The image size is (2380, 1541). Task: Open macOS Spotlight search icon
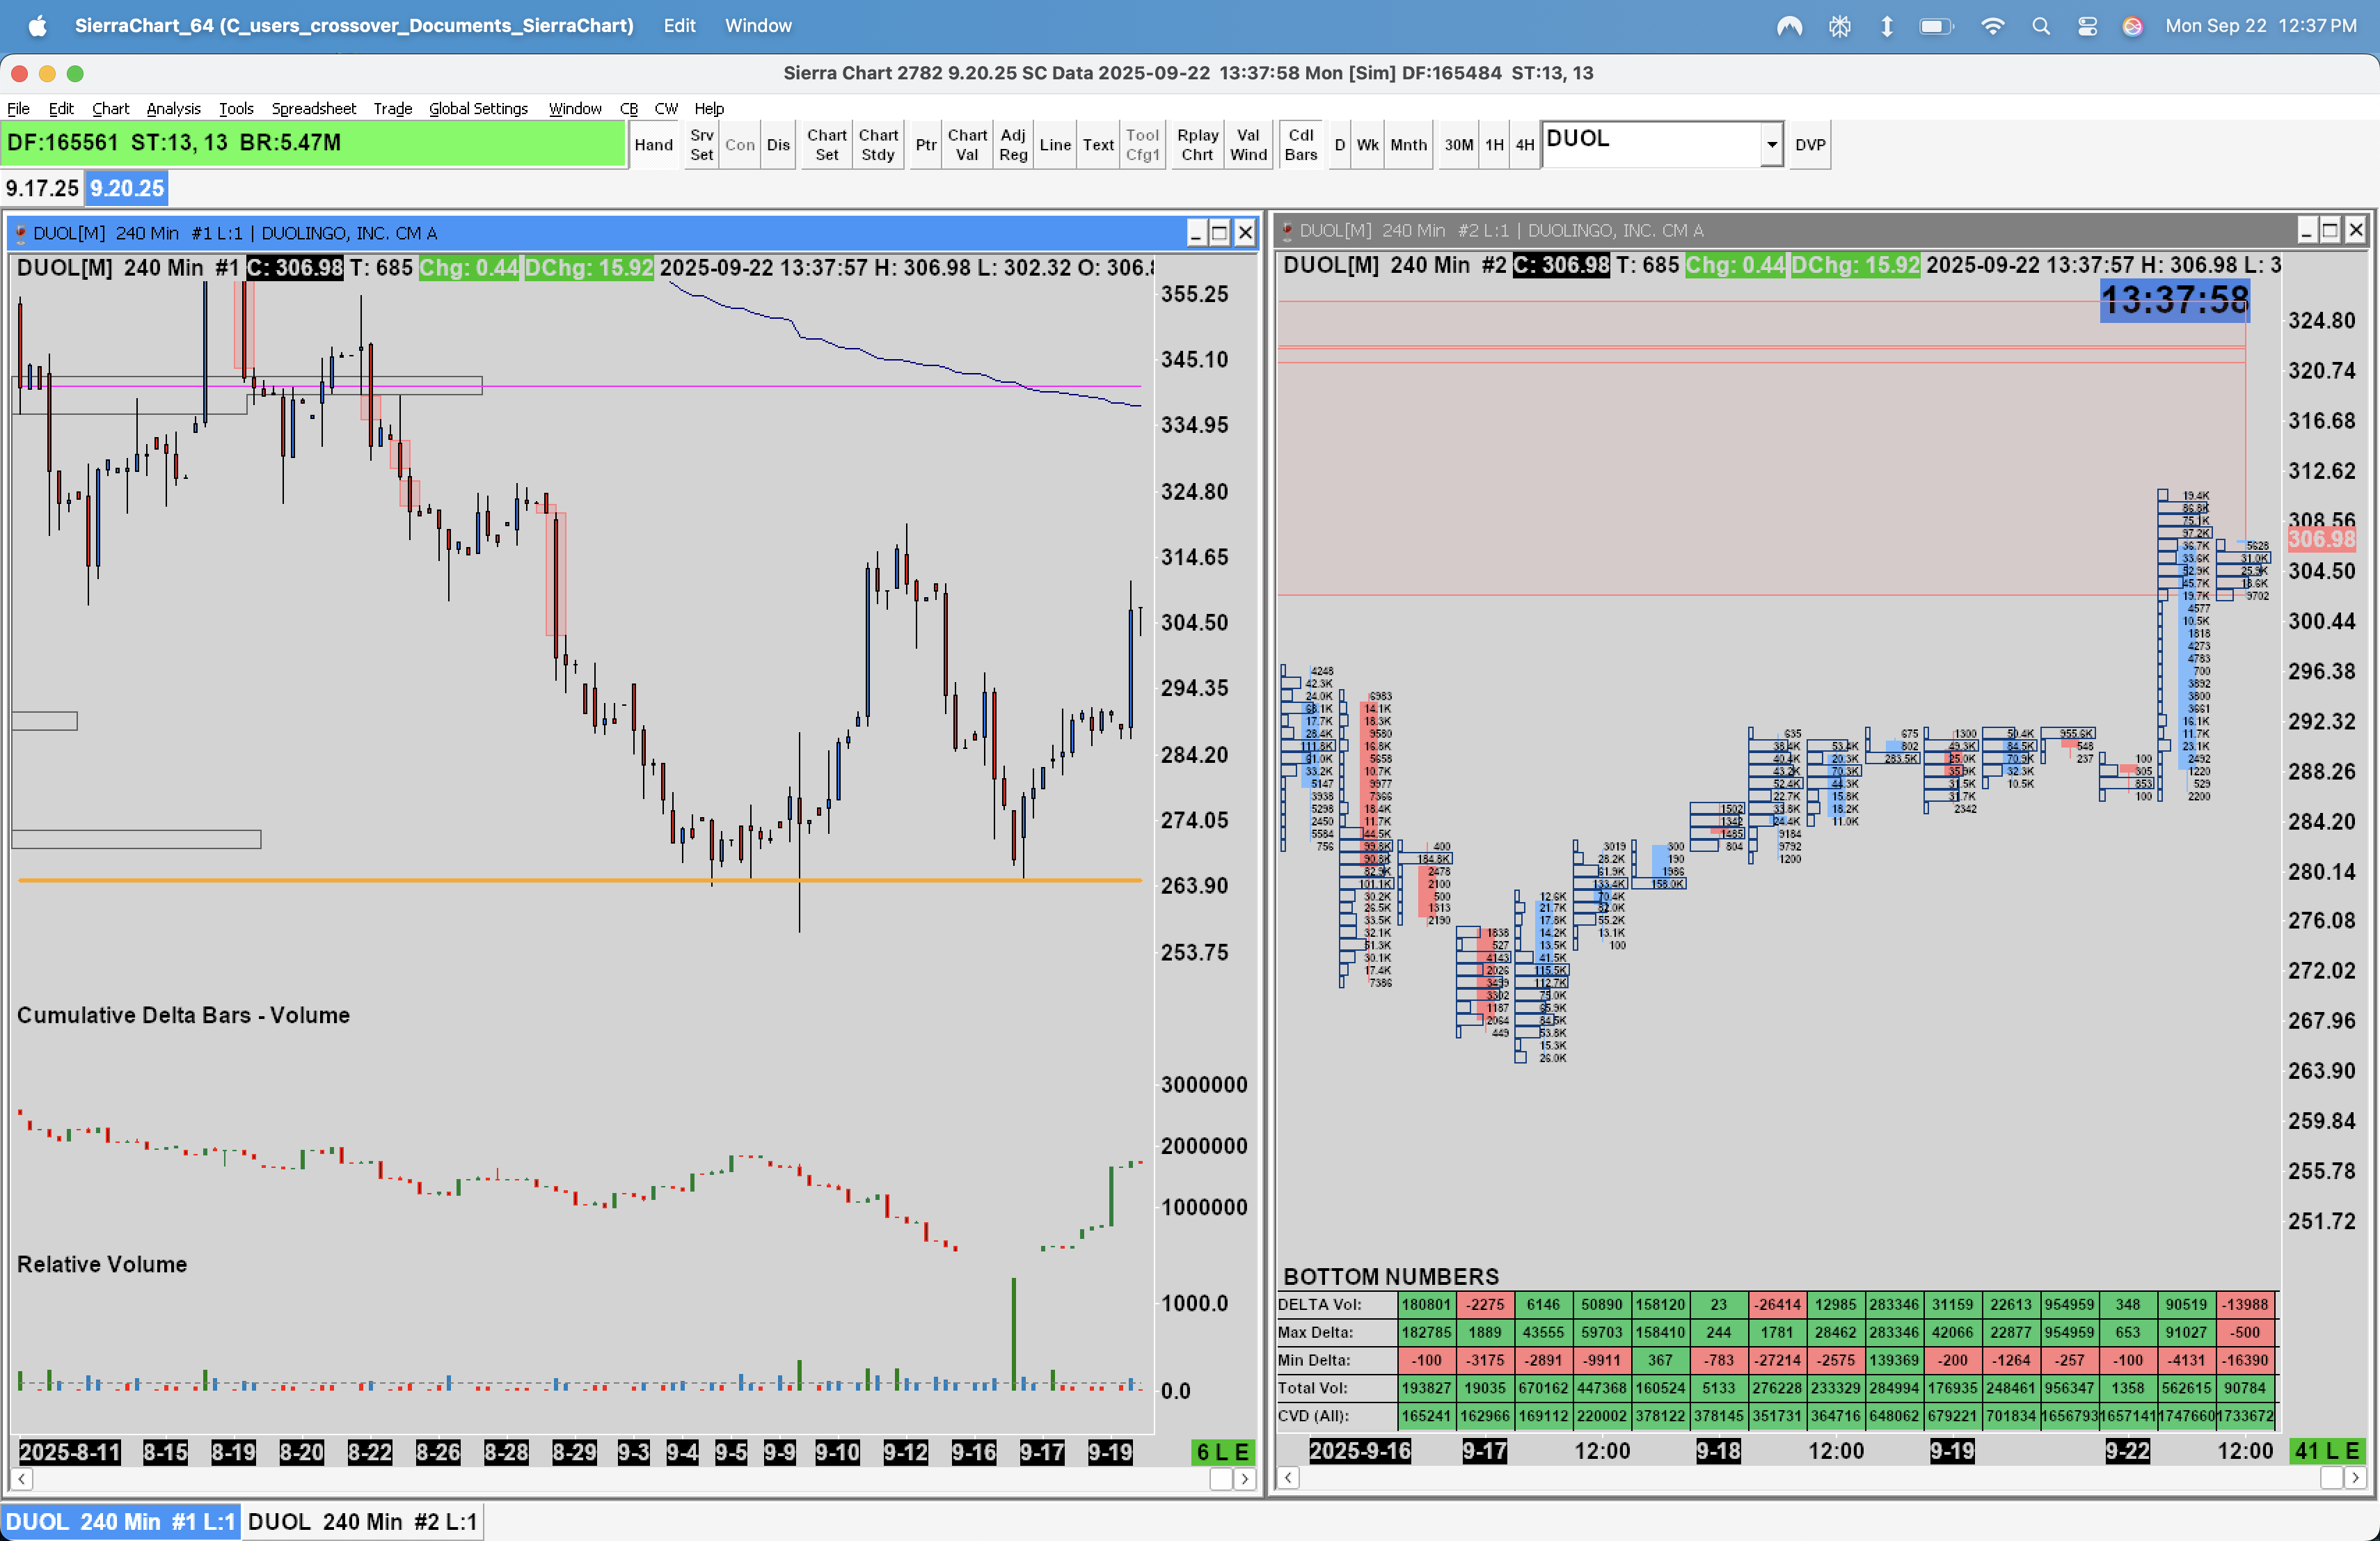[2041, 26]
